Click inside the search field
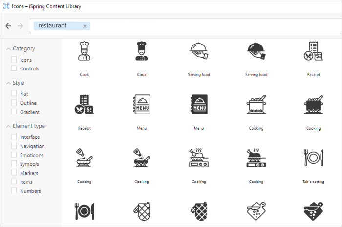Viewport: 342px width, 227px height. pos(186,26)
